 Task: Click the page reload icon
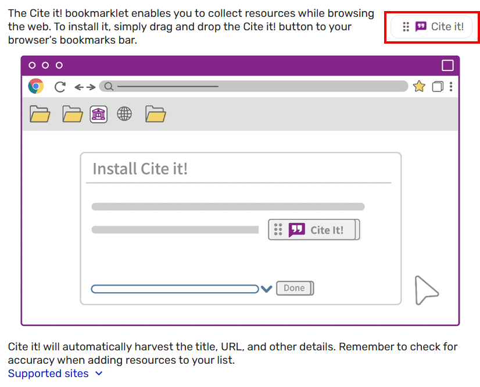pyautogui.click(x=60, y=86)
